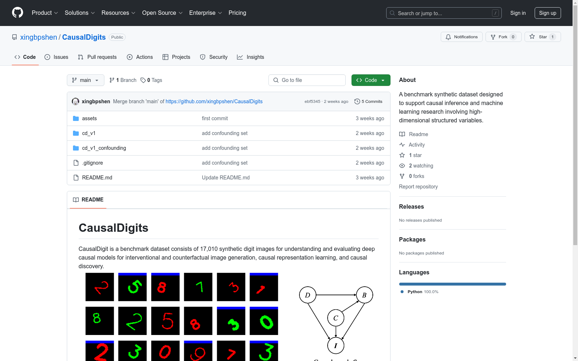Click the red digit 2 thumbnail in the top image row
The image size is (578, 361).
(x=100, y=287)
